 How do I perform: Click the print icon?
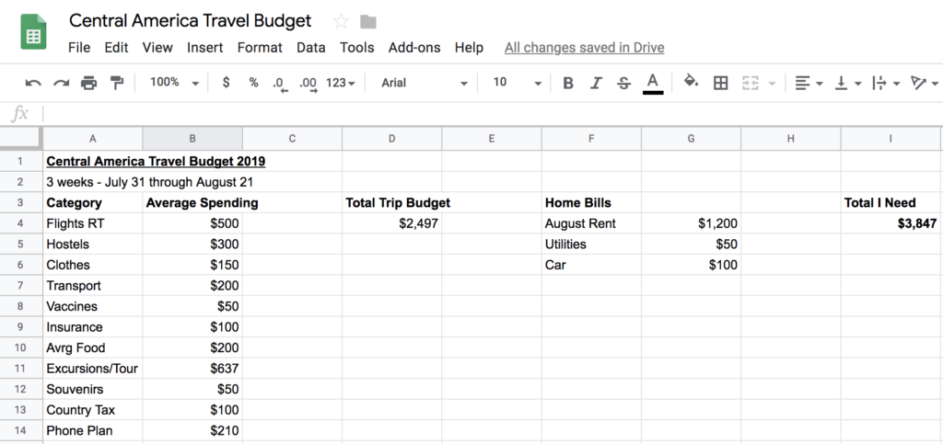pos(88,83)
